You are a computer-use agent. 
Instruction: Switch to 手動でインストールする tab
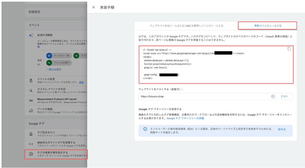click(x=268, y=25)
